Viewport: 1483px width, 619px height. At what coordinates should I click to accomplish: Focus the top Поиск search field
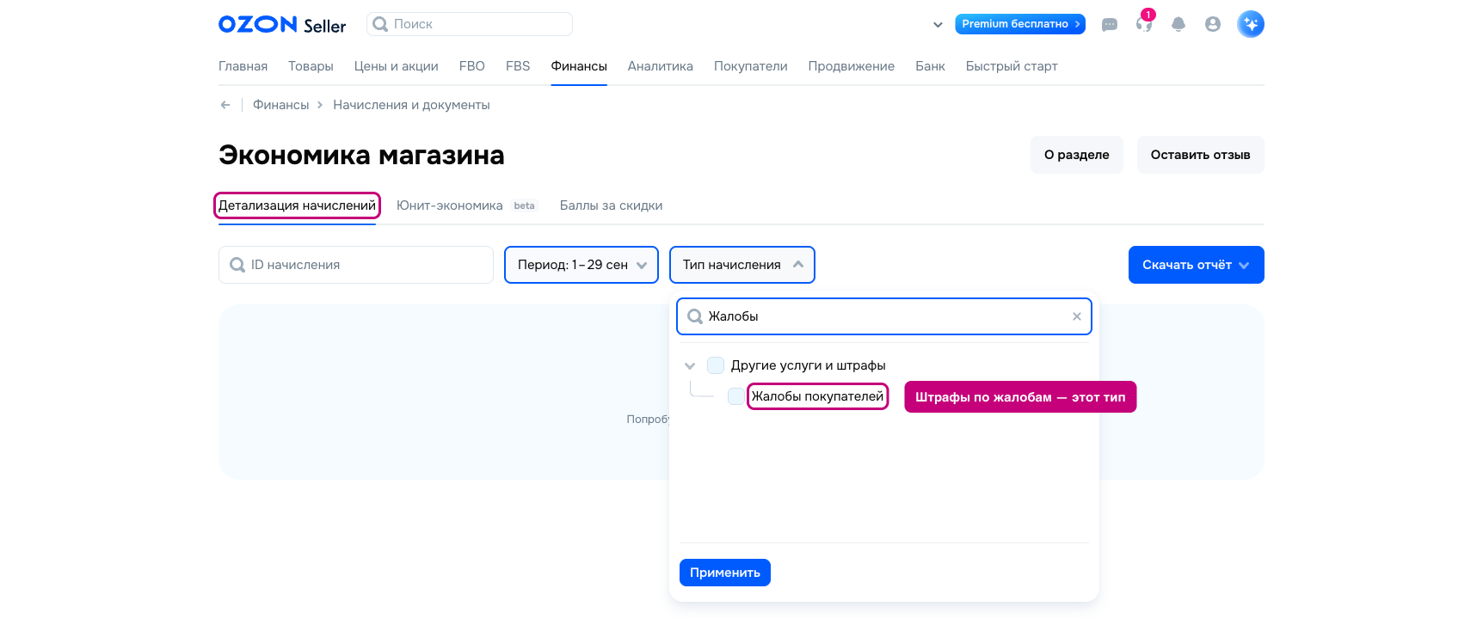[x=470, y=24]
